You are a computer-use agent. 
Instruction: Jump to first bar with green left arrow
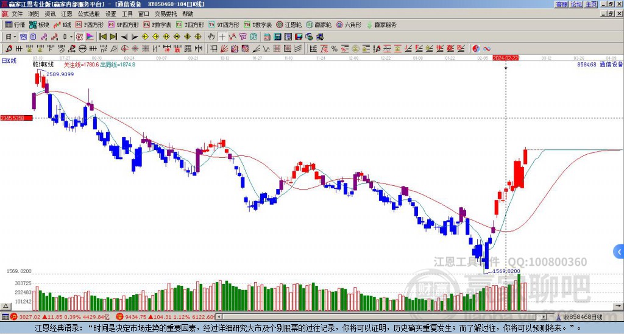pos(102,37)
